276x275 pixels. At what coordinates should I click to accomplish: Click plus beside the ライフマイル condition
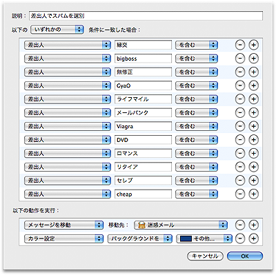click(253, 99)
